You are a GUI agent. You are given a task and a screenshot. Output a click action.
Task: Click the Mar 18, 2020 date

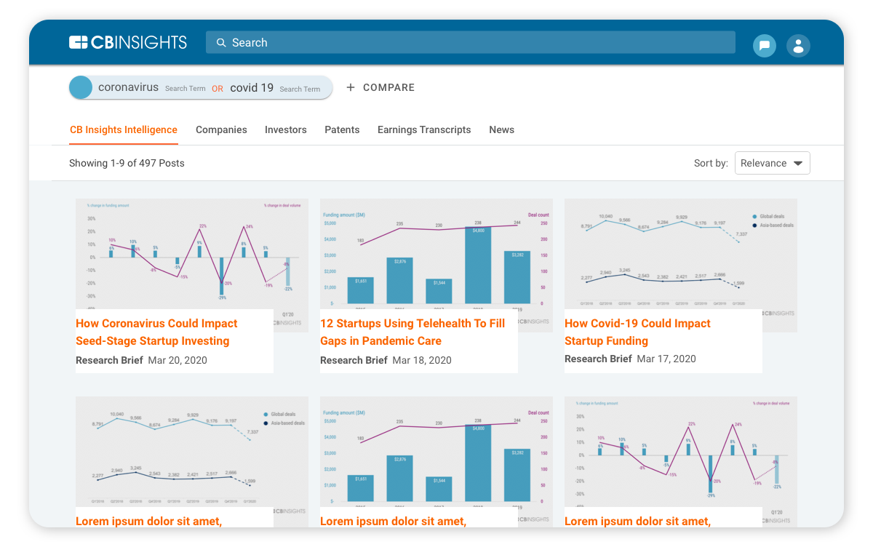click(422, 360)
